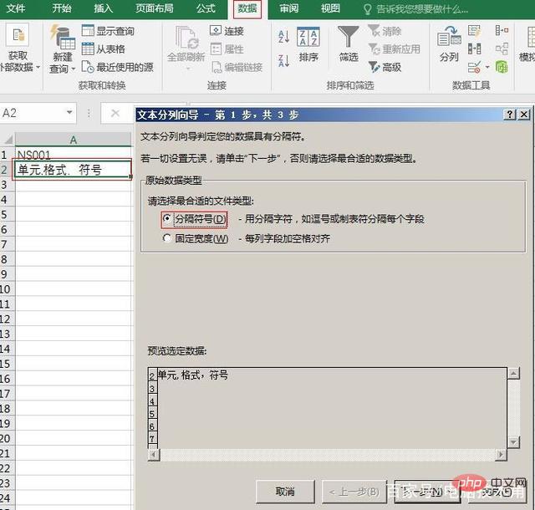Image resolution: width=535 pixels, height=510 pixels.
Task: Click 显示查询 icon
Action: (x=88, y=31)
